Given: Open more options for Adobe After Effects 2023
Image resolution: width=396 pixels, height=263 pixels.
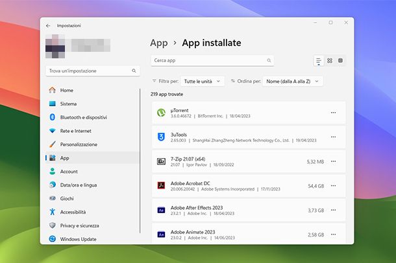Looking at the screenshot, I should pyautogui.click(x=334, y=210).
